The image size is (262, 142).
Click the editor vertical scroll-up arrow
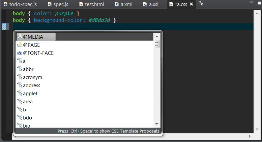click(x=257, y=13)
